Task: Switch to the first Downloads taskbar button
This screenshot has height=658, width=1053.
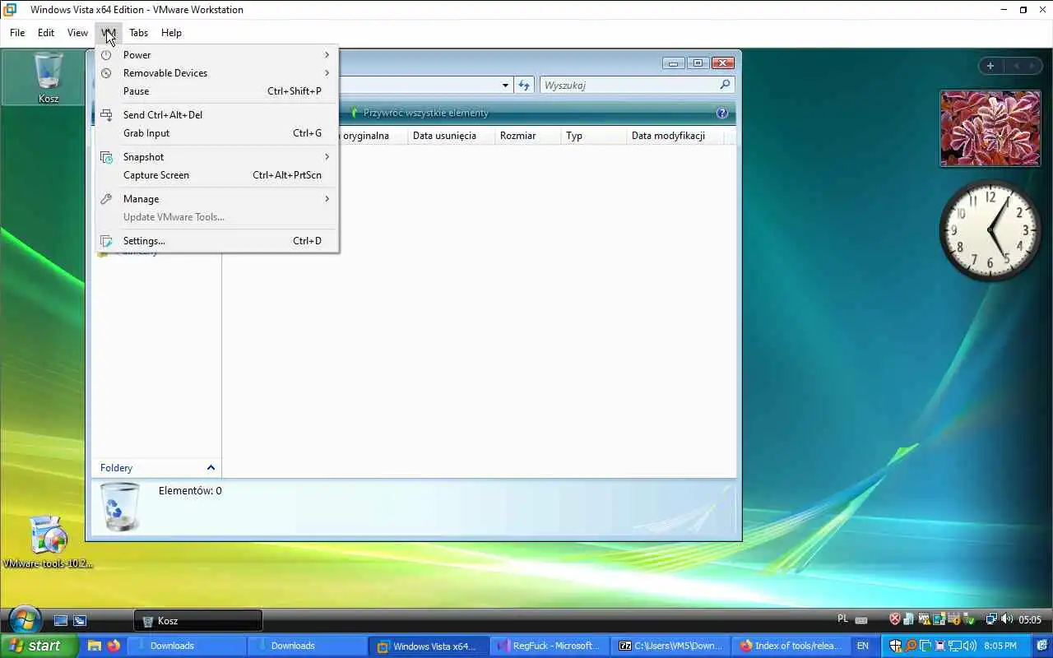Action: tap(186, 646)
